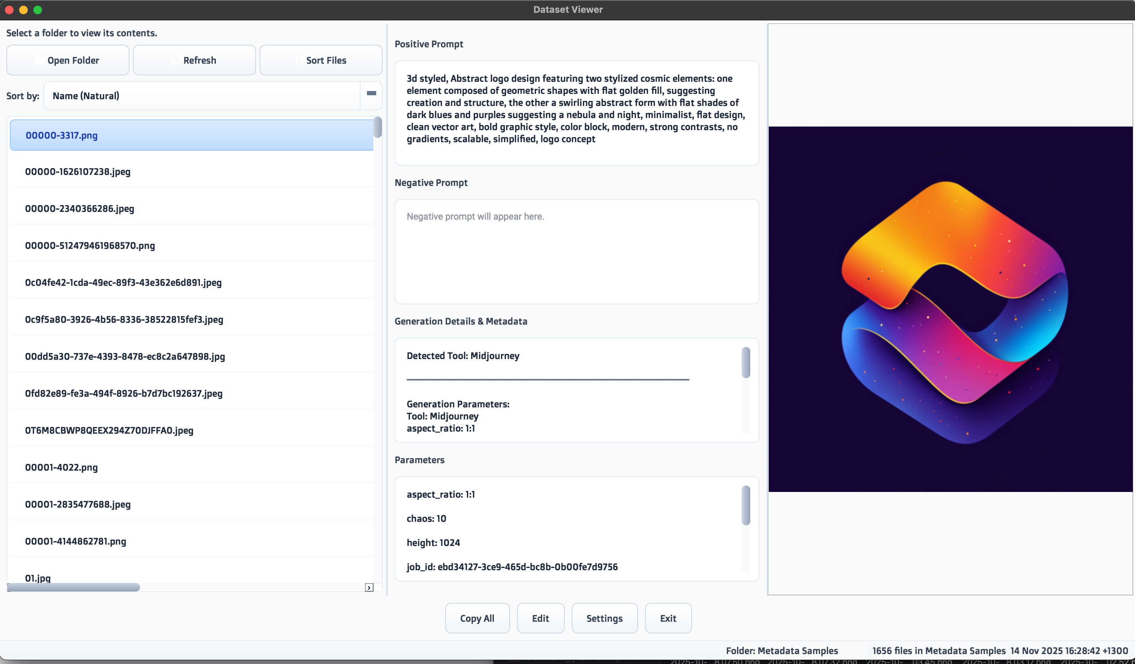Click the file list horizontal scroll right arrow
This screenshot has width=1135, height=664.
pos(369,588)
